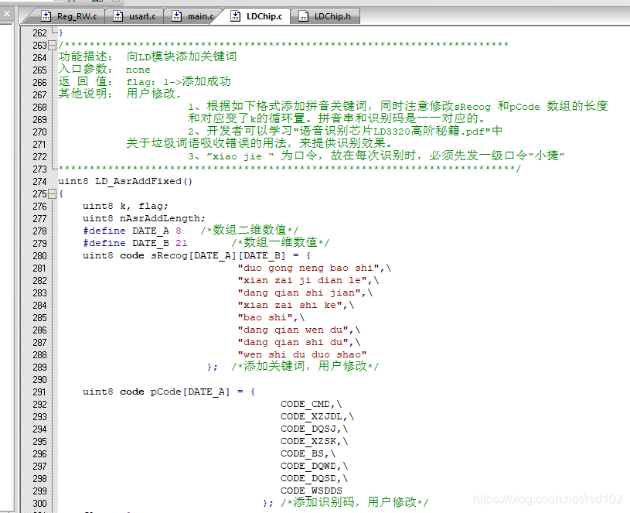630x513 pixels.
Task: Click the comment '数组一维数值'
Action: tap(281, 243)
